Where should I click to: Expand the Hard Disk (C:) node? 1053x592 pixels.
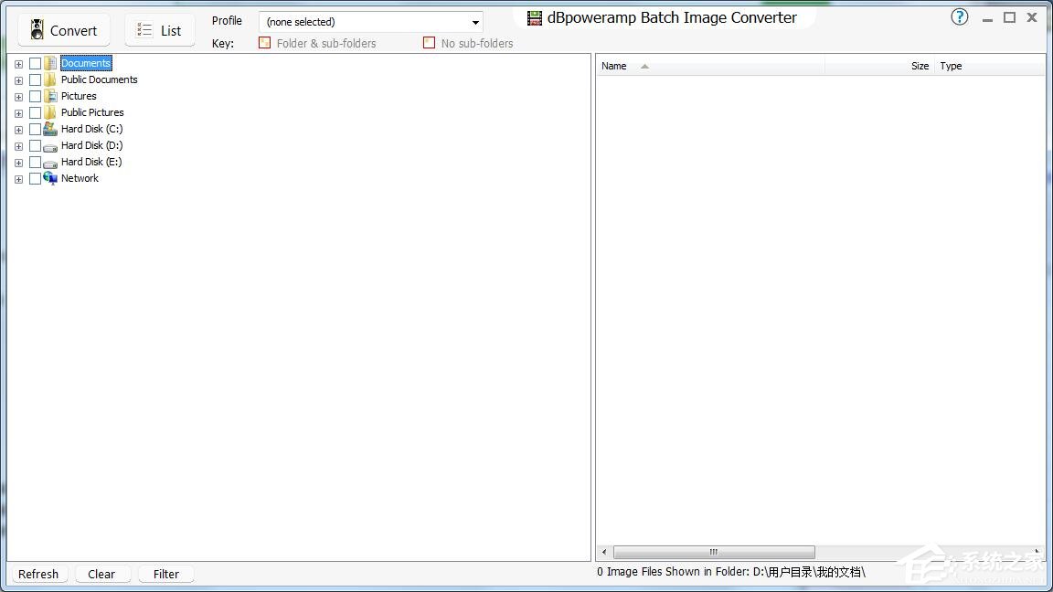pyautogui.click(x=19, y=130)
